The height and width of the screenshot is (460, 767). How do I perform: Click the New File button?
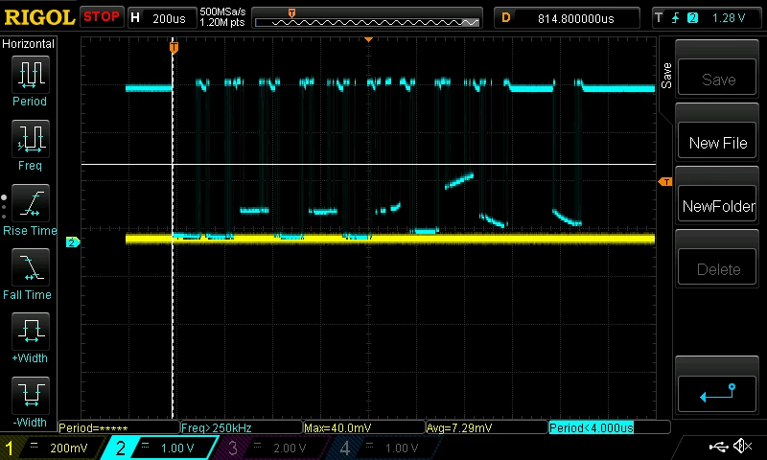tap(717, 143)
